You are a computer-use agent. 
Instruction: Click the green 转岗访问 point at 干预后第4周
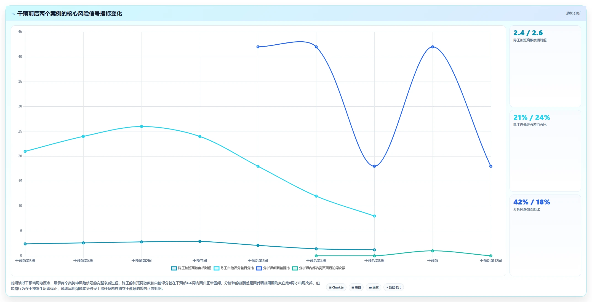pyautogui.click(x=316, y=256)
